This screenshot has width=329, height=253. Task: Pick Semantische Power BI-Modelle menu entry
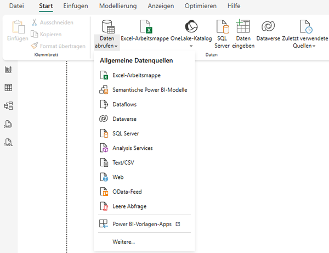click(x=149, y=90)
